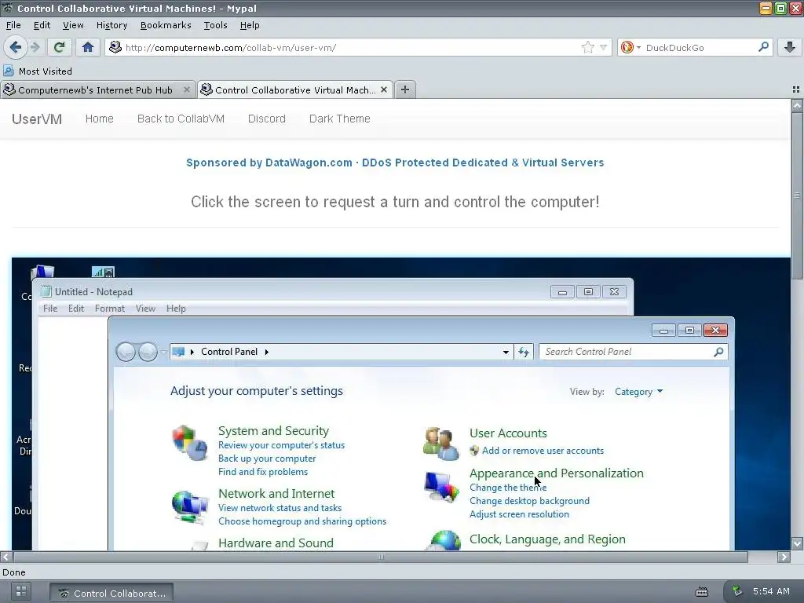Switch to Dark Theme
This screenshot has height=603, width=804.
(339, 119)
